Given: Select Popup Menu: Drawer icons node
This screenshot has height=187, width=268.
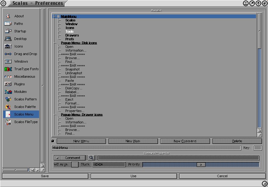Looking at the screenshot, I should [82, 115].
